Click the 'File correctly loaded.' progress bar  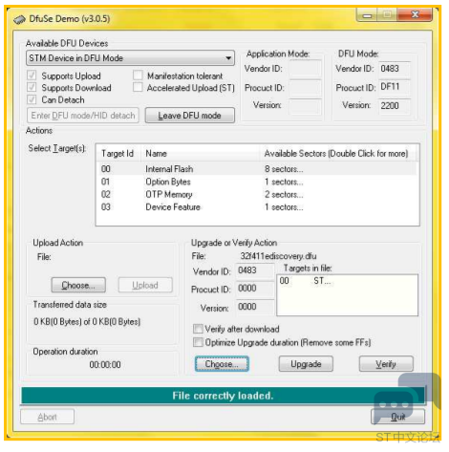223,396
